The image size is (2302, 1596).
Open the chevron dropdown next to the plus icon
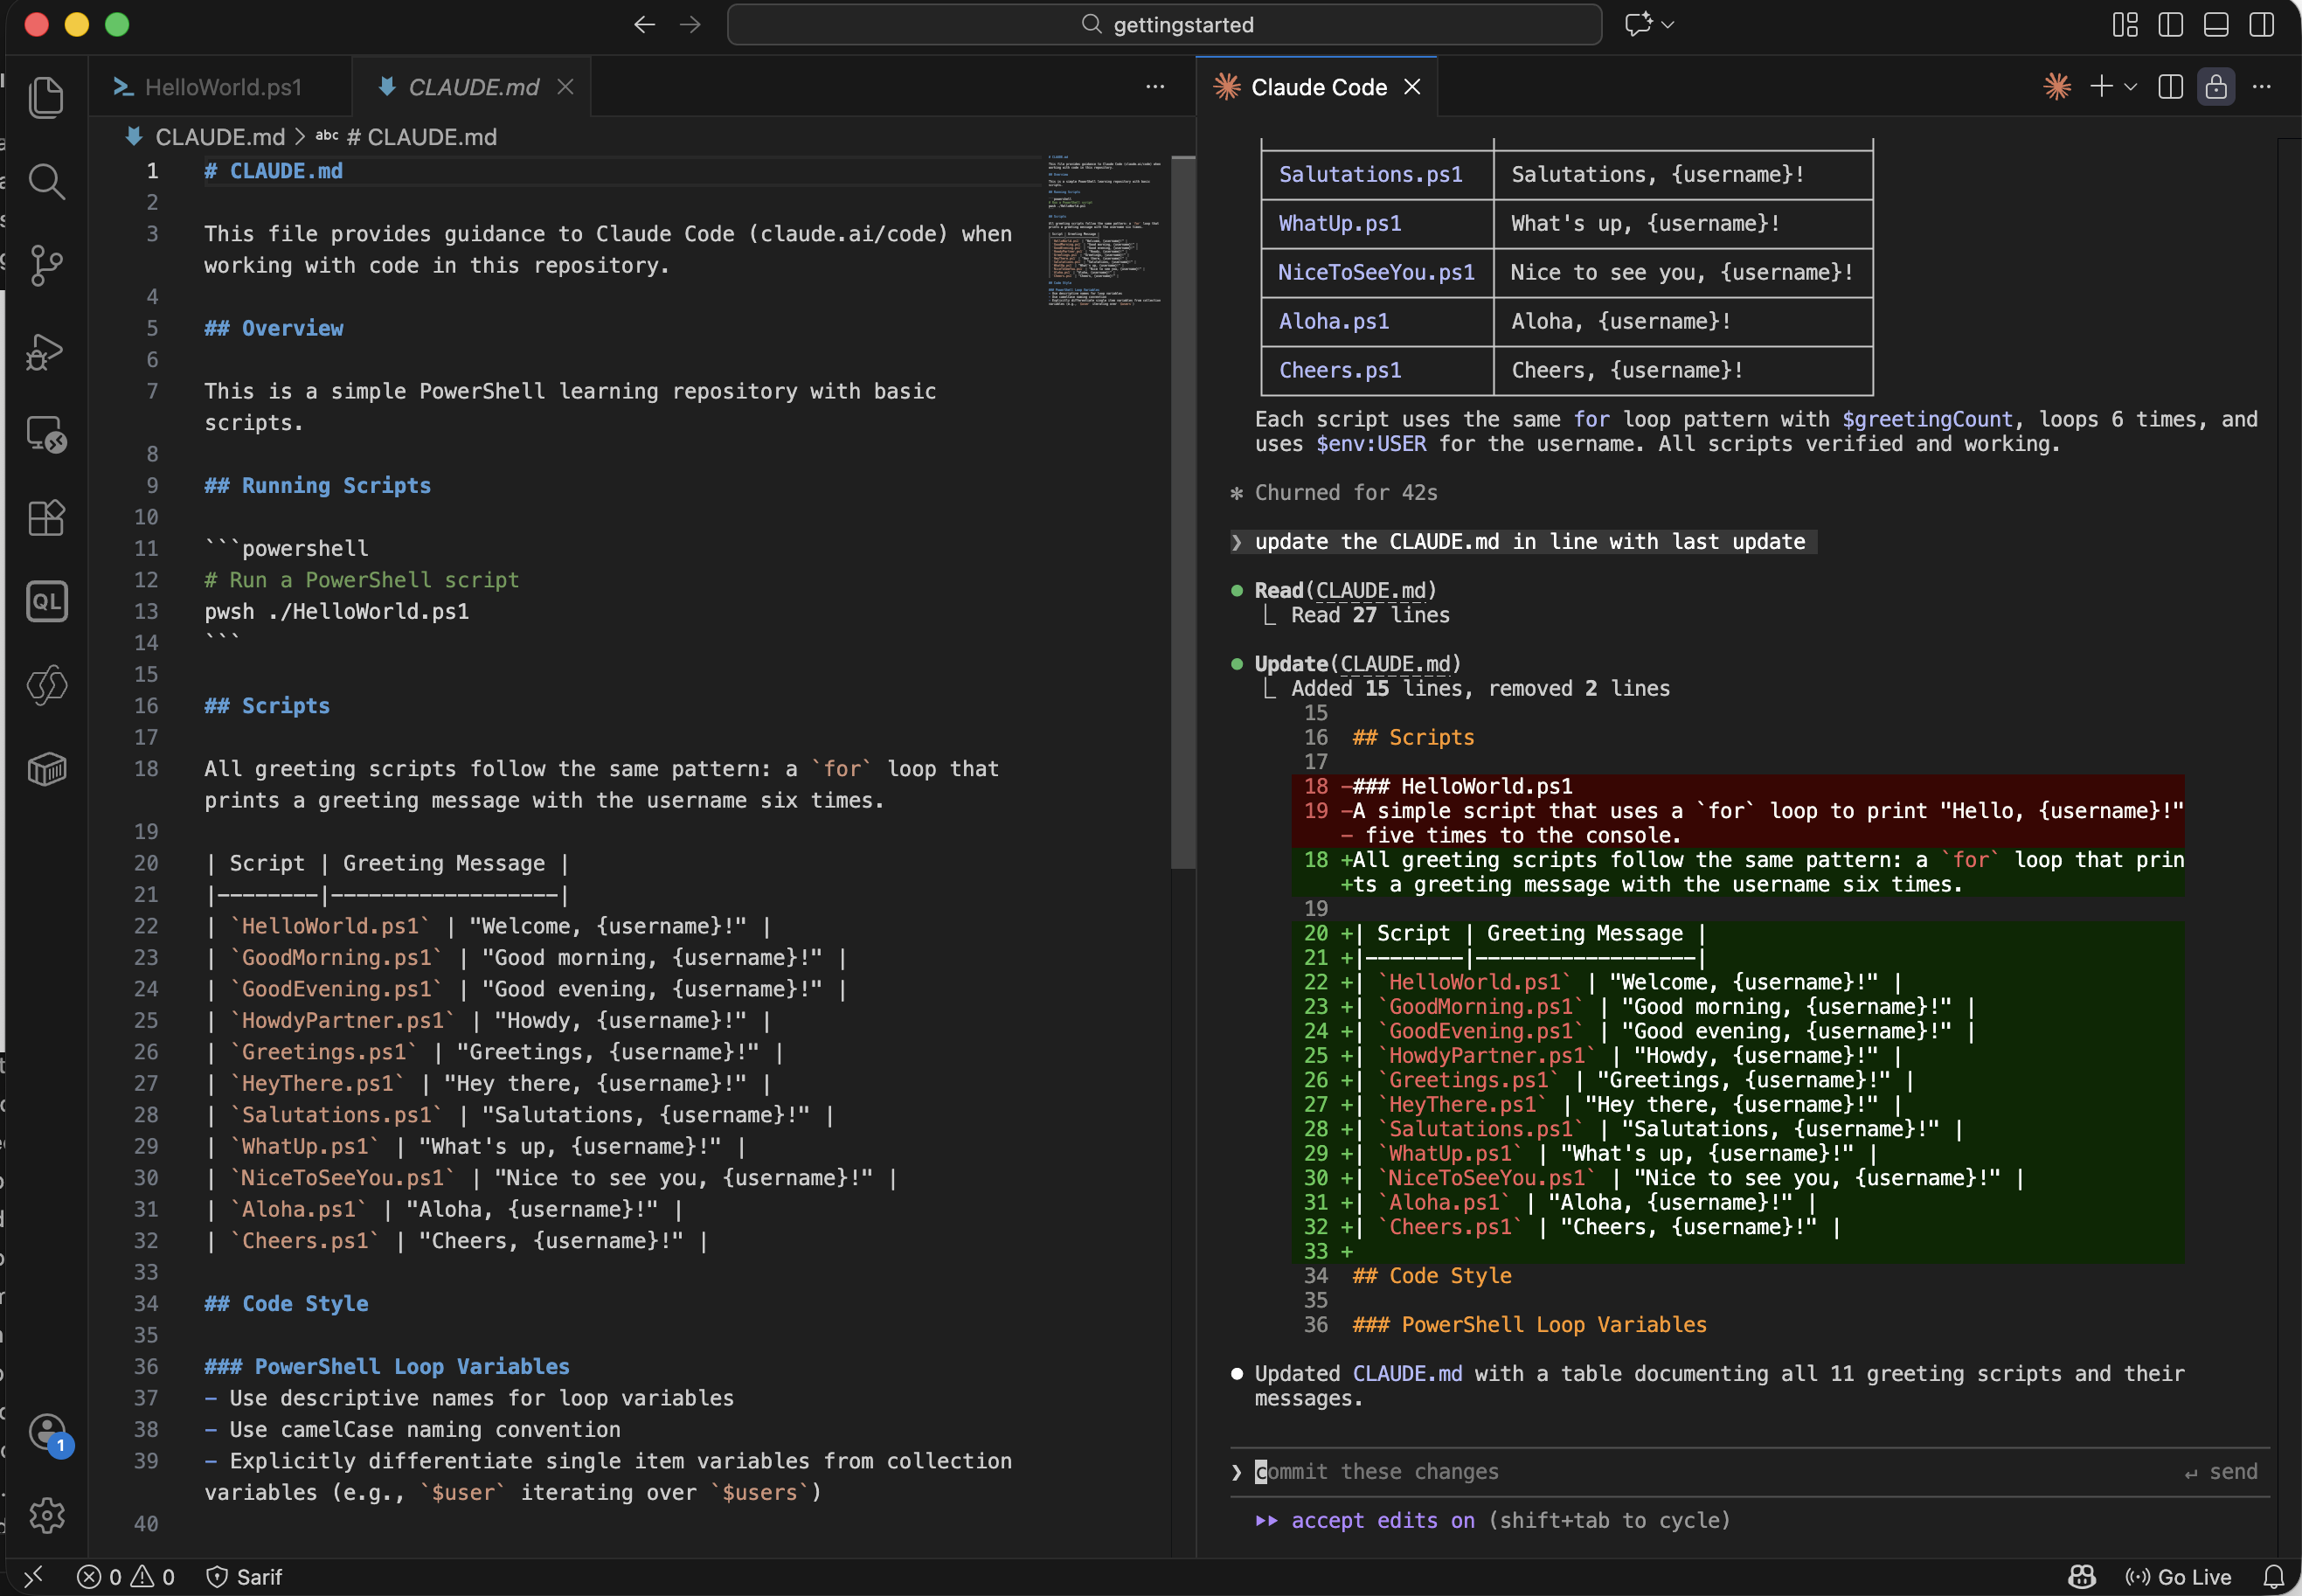click(2130, 87)
